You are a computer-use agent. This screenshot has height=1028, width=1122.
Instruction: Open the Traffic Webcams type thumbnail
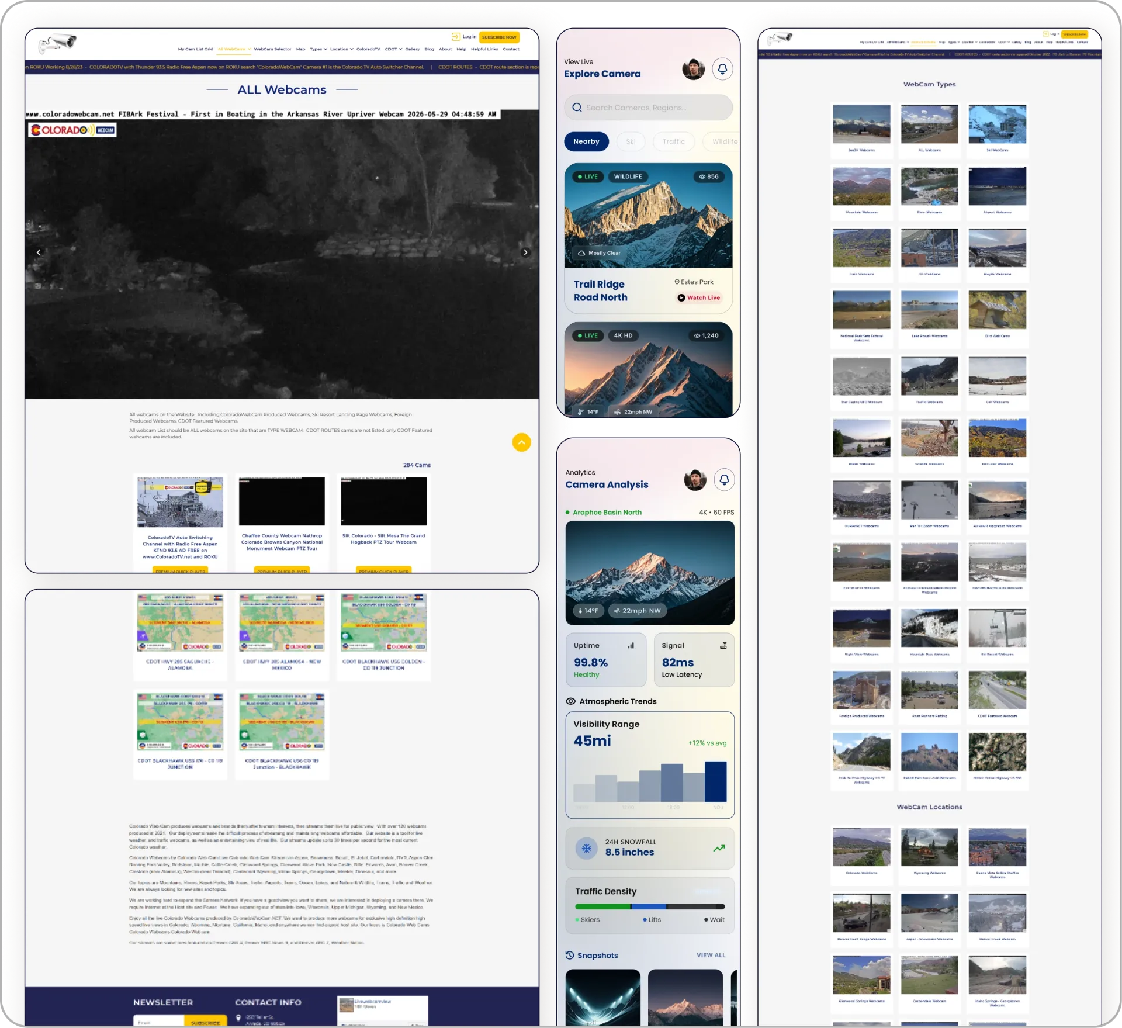[x=929, y=376]
